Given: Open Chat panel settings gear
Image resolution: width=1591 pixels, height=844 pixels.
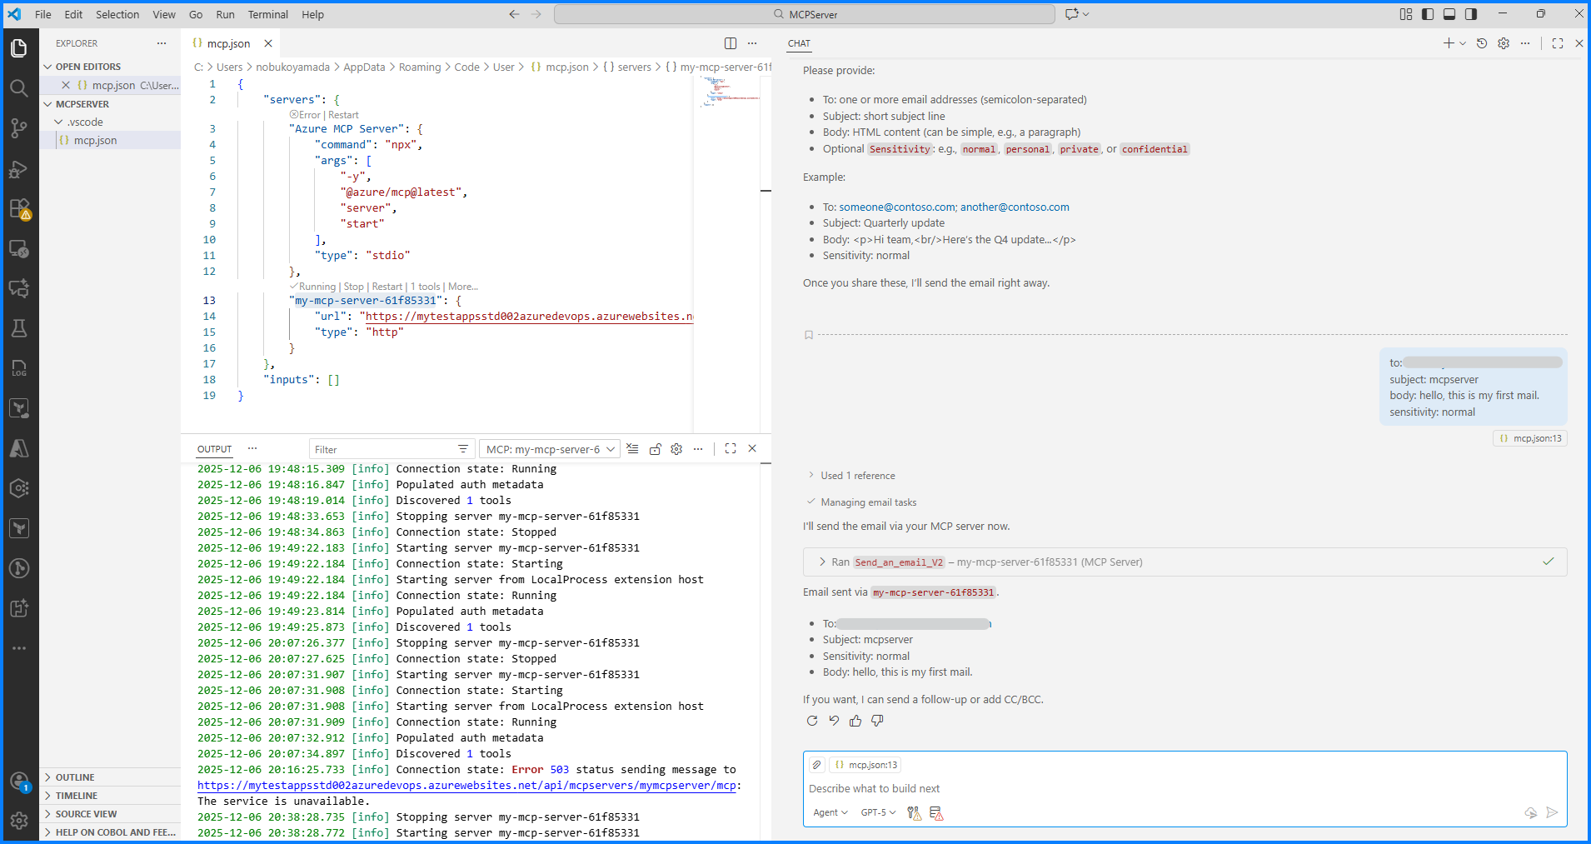Looking at the screenshot, I should [1504, 43].
